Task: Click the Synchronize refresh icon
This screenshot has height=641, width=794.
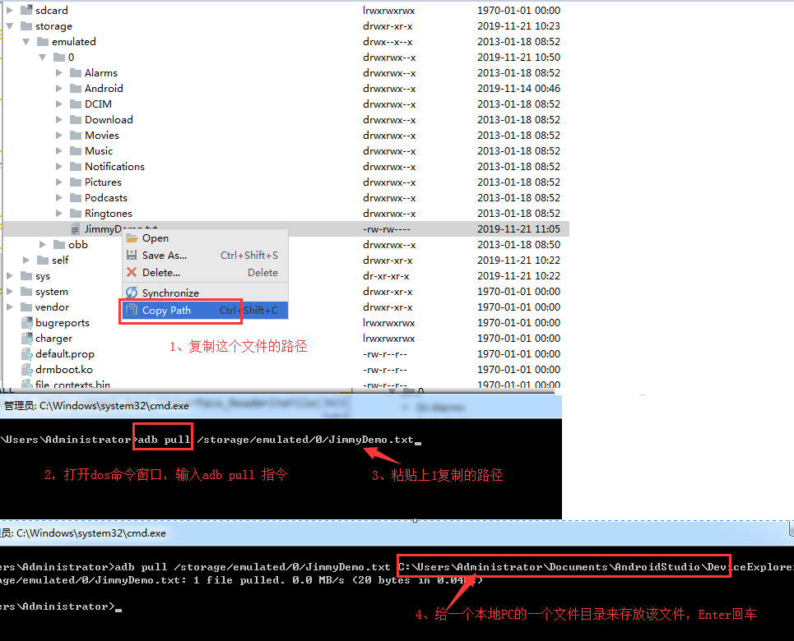Action: [x=130, y=292]
